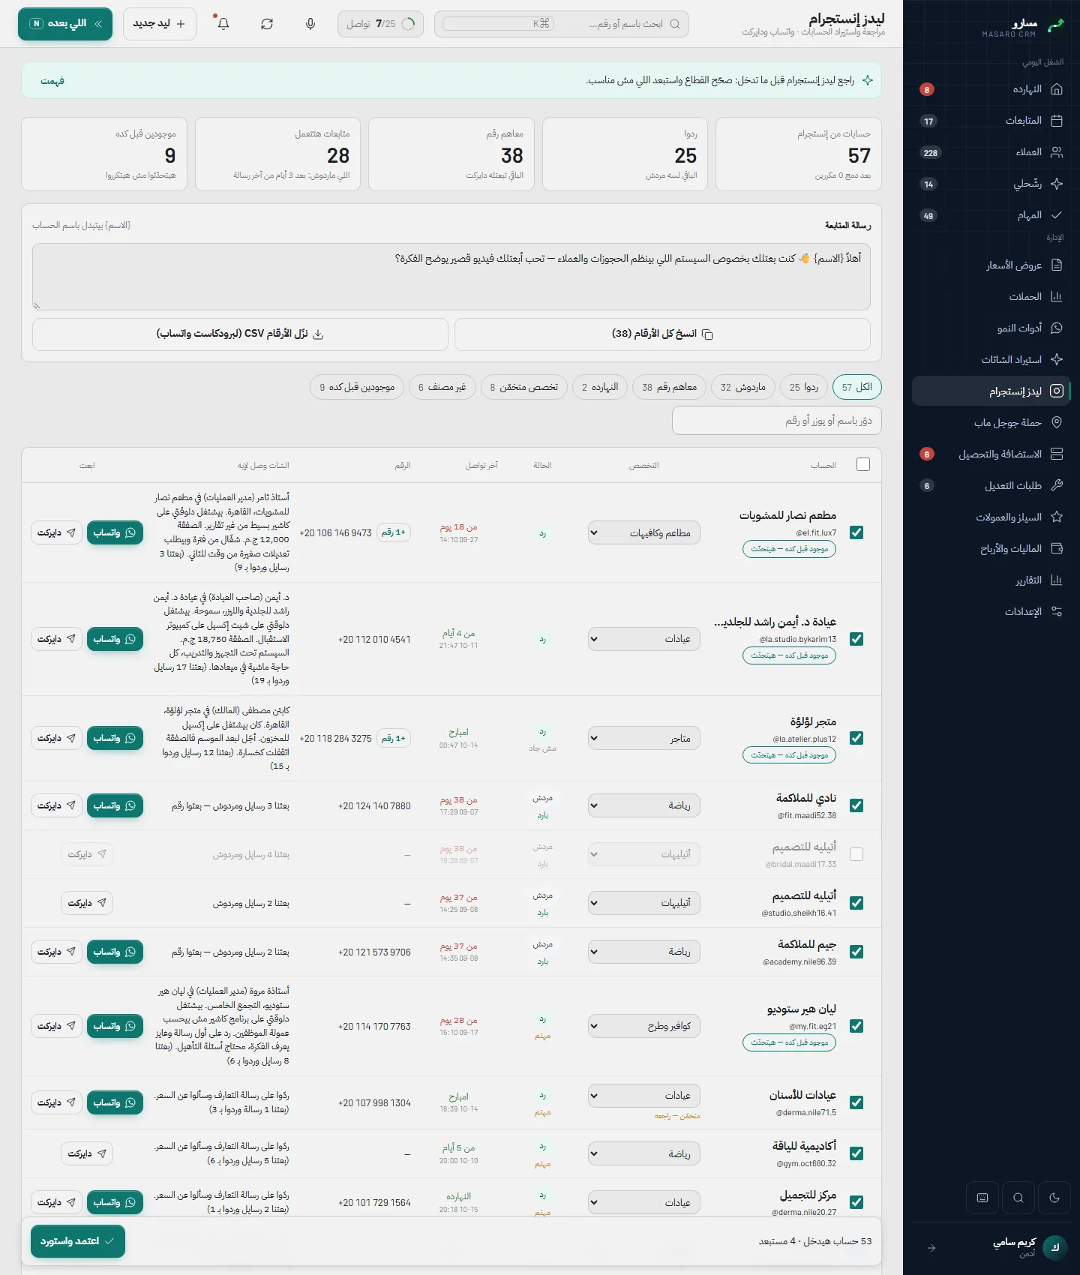Click the keyboard shortcuts icon in sidebar footer

pyautogui.click(x=982, y=1198)
